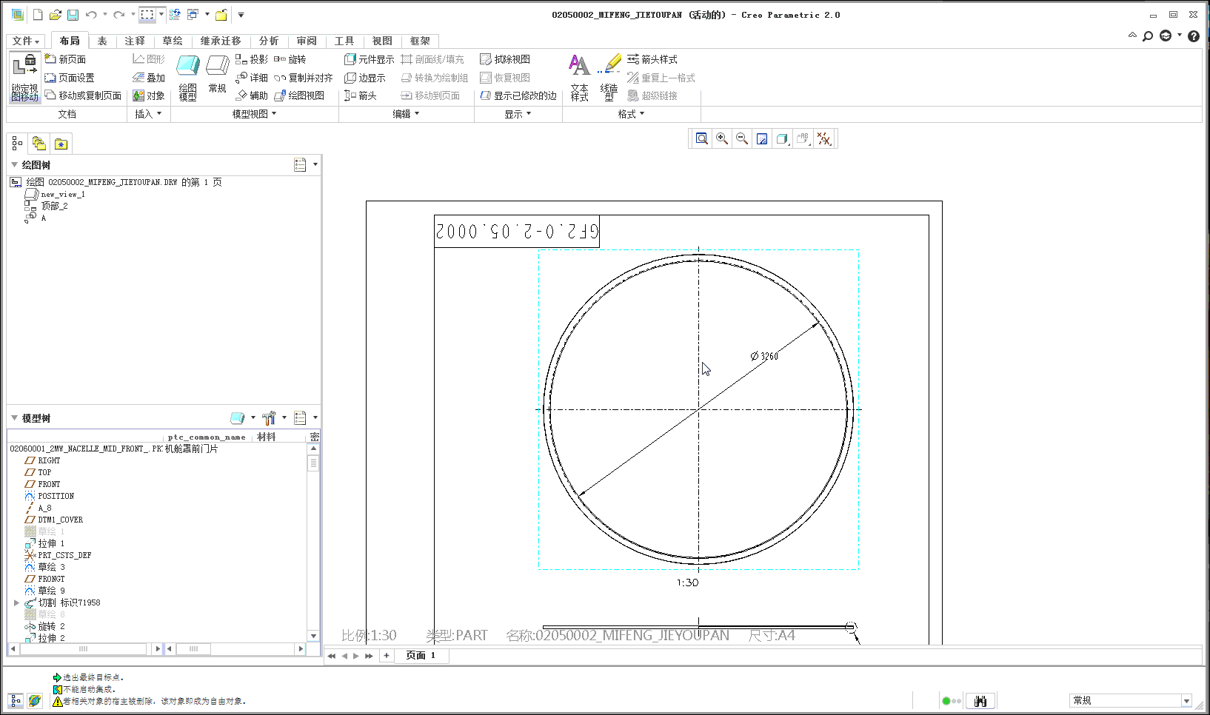
Task: Click the Drawing models (绘图模型) icon
Action: 188,77
